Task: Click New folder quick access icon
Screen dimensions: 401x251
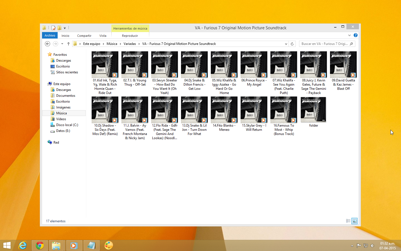Action: coord(59,28)
